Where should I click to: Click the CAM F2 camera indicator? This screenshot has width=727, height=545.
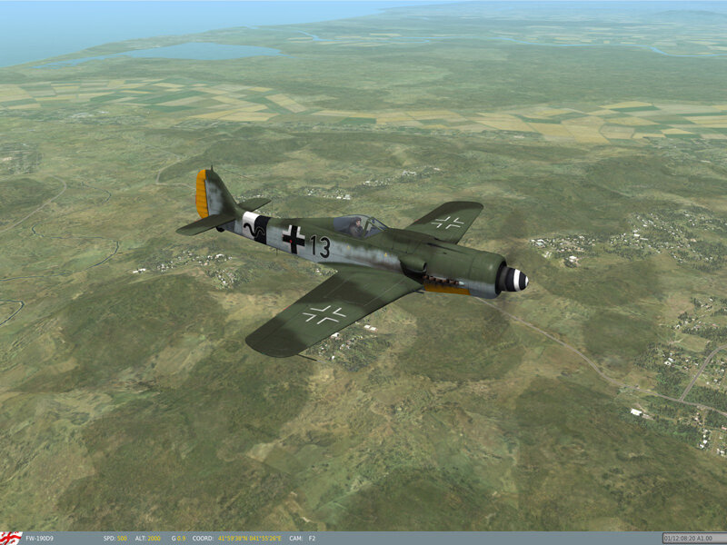(x=303, y=539)
